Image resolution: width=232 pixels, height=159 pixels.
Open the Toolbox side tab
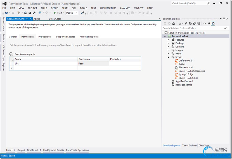3,38
